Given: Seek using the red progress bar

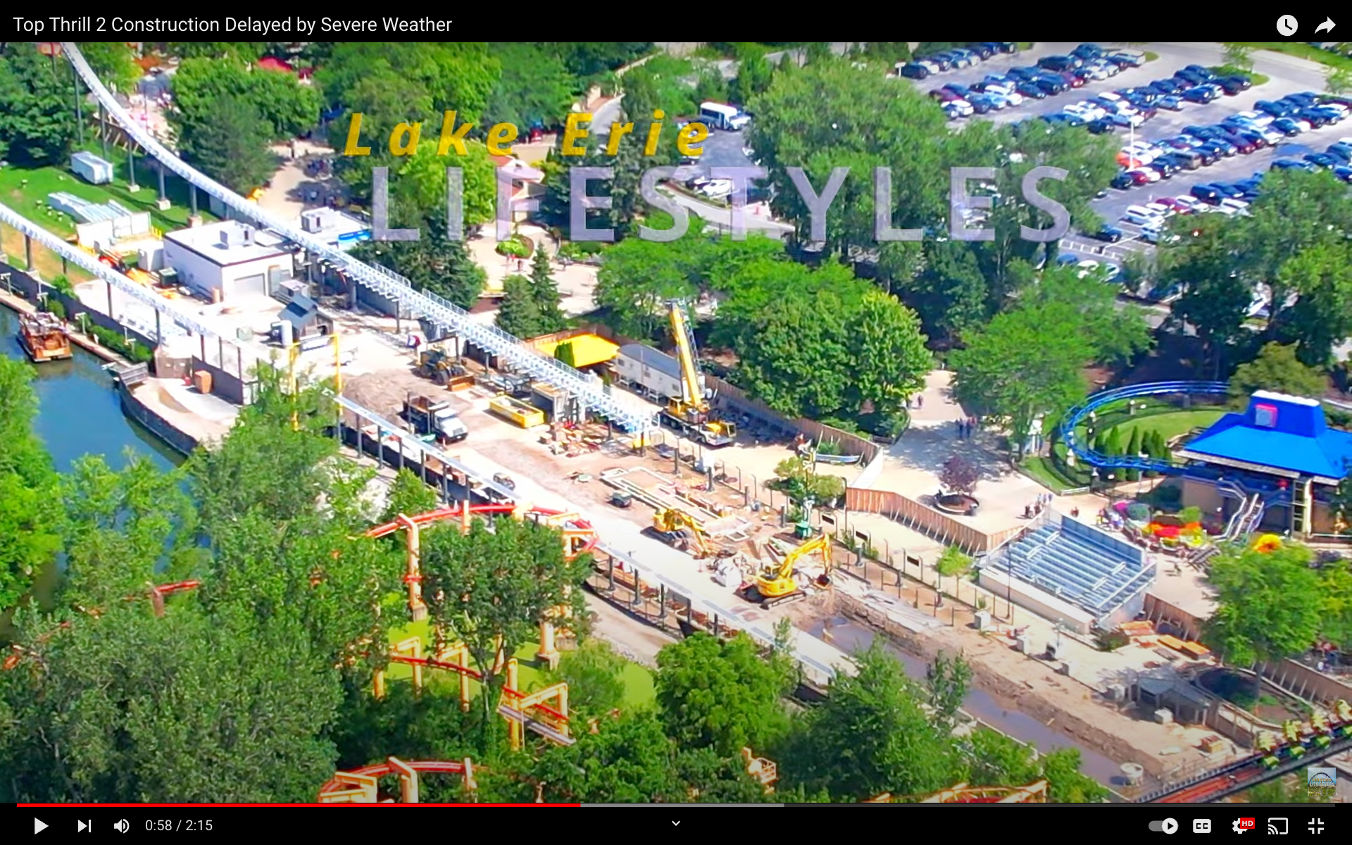Looking at the screenshot, I should 676,804.
